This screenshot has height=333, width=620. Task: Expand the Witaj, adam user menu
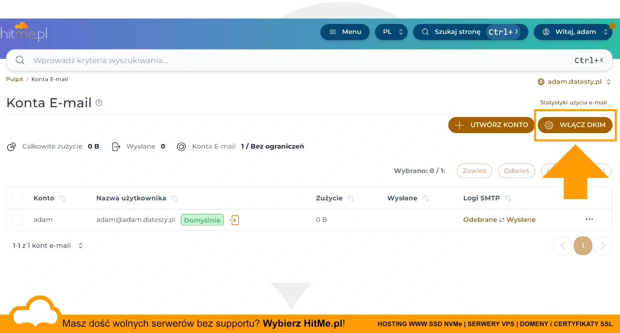point(573,32)
